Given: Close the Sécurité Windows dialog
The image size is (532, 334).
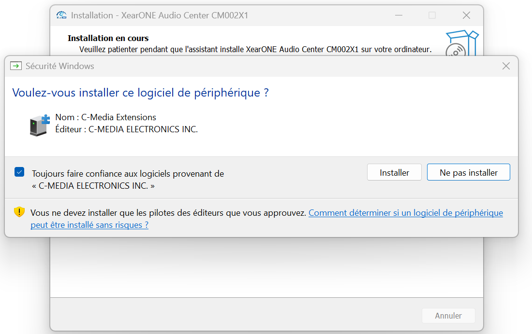Looking at the screenshot, I should tap(506, 66).
